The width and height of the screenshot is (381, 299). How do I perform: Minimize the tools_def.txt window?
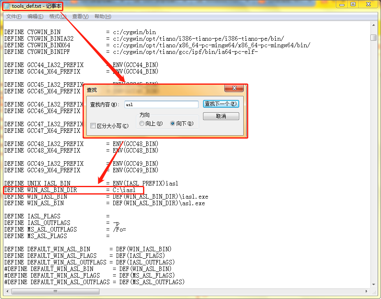pyautogui.click(x=342, y=4)
